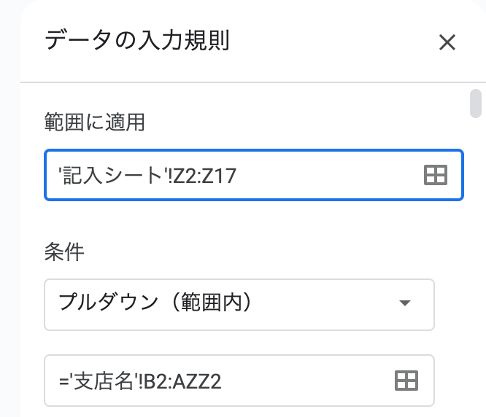Dismiss the data validation sidebar with X

[447, 42]
